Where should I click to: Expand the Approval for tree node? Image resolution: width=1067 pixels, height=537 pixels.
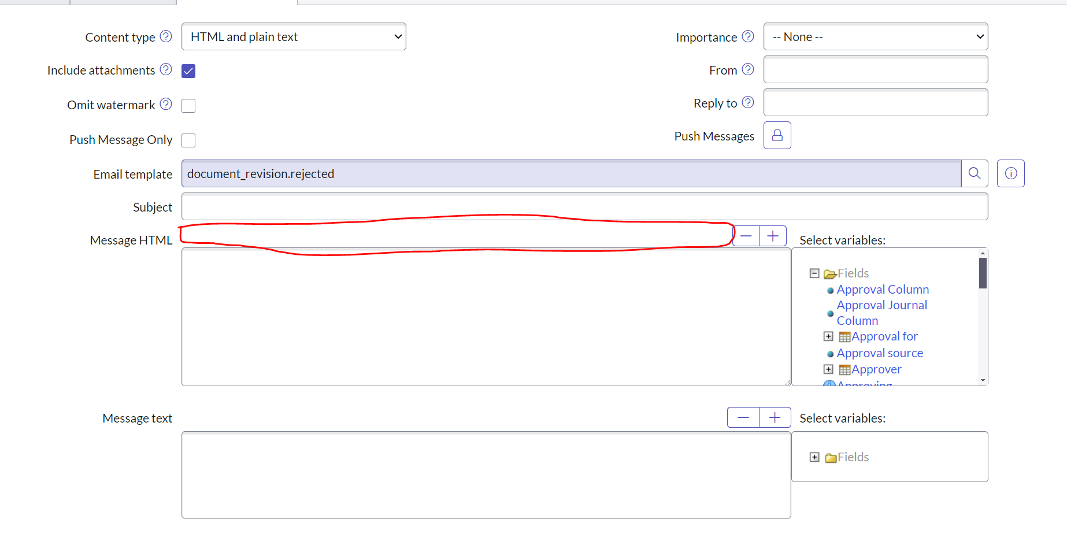coord(828,336)
